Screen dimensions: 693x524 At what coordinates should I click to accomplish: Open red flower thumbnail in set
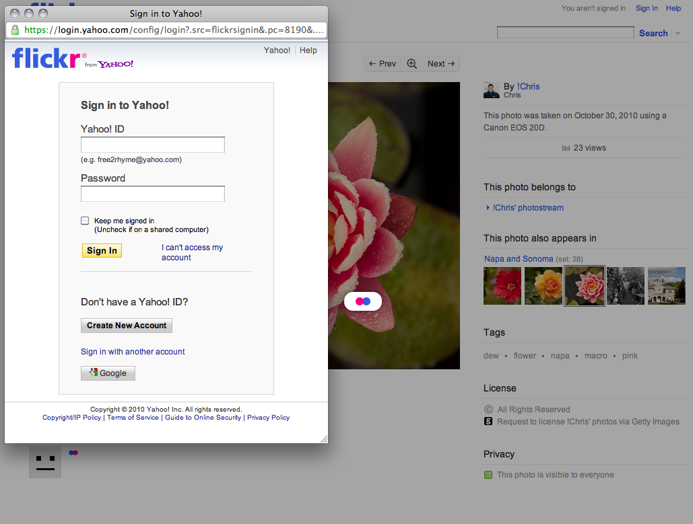(x=502, y=286)
